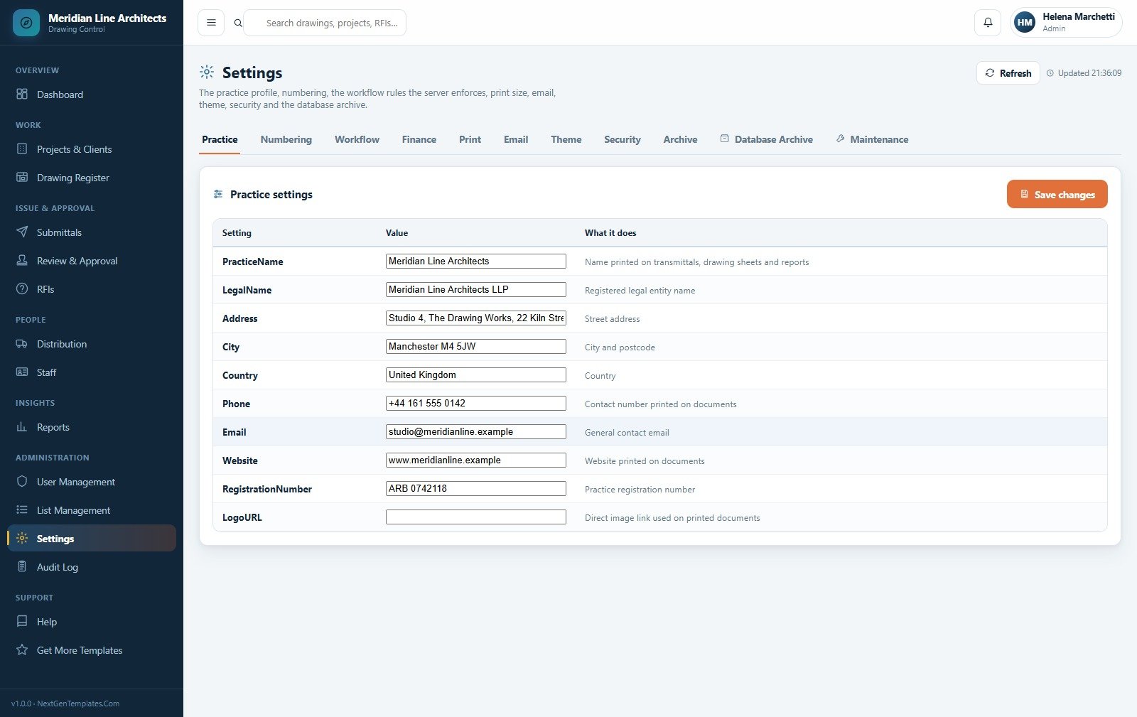Viewport: 1137px width, 717px height.
Task: Open the Help page
Action: [x=92, y=622]
